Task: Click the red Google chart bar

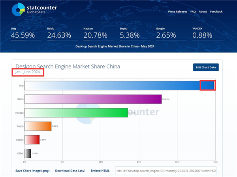Action: coord(32,140)
